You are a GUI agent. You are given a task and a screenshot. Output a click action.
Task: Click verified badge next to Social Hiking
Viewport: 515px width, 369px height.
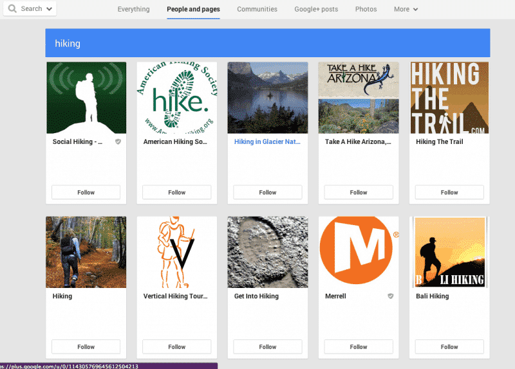pos(118,141)
